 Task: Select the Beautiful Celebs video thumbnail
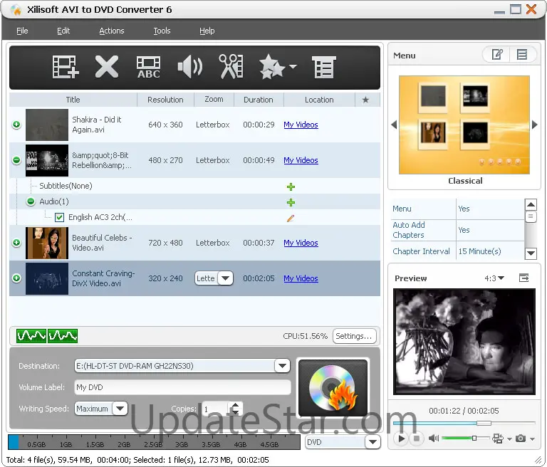47,243
